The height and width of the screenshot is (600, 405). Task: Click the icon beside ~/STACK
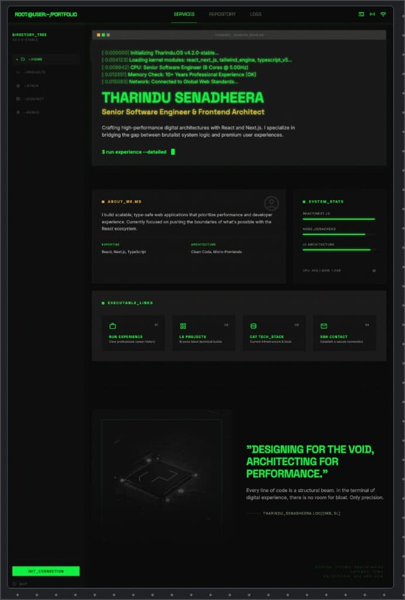(18, 86)
